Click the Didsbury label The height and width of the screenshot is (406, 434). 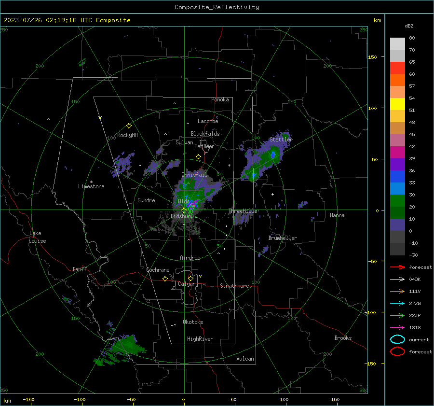point(181,216)
